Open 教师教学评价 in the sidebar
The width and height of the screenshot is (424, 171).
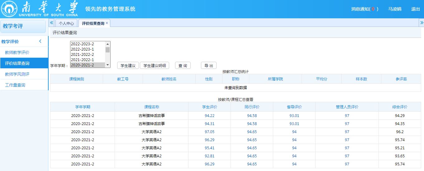[17, 52]
